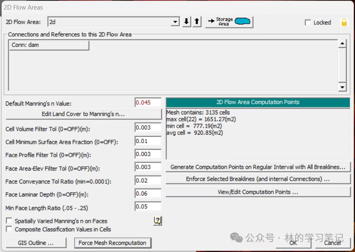Click the Storage Area button
Image resolution: width=355 pixels, height=252 pixels.
pyautogui.click(x=229, y=22)
